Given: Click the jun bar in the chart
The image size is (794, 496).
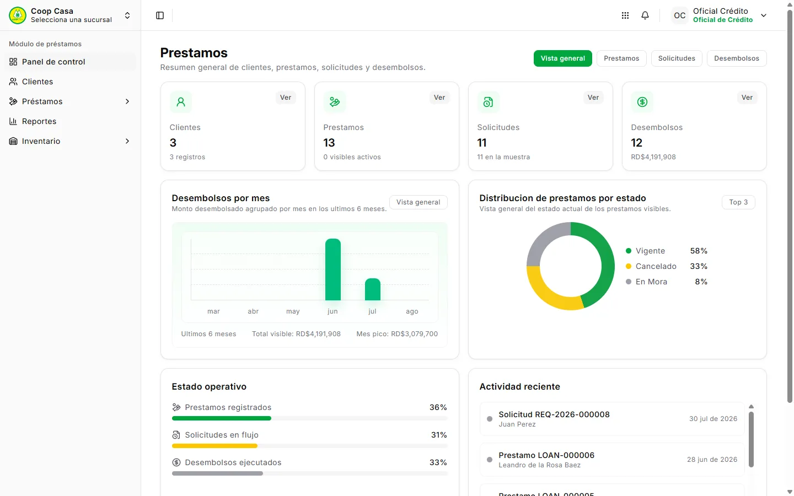Looking at the screenshot, I should tap(333, 269).
